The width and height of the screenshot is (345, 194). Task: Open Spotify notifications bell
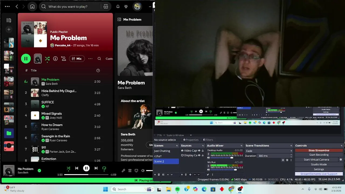pyautogui.click(x=118, y=6)
